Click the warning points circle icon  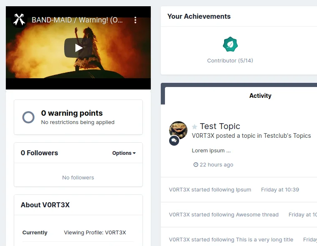[28, 117]
